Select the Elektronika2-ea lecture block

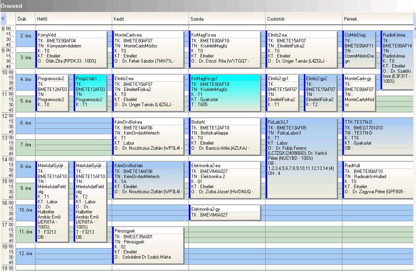(x=225, y=180)
